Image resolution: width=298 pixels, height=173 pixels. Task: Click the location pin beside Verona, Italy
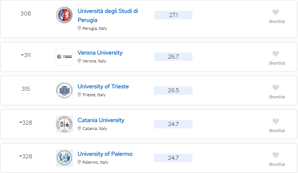click(x=79, y=61)
